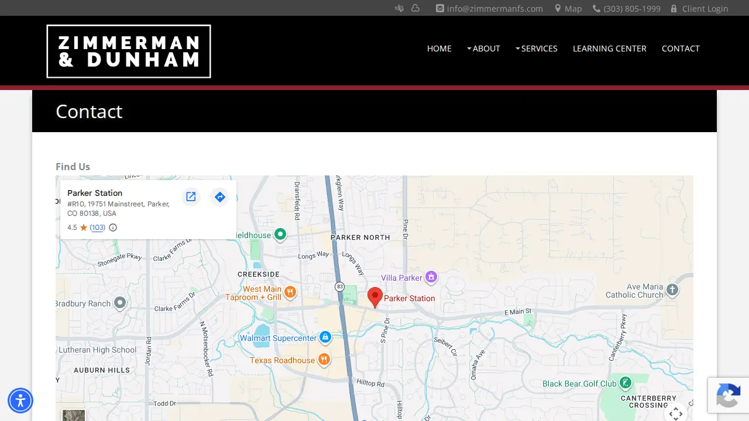Screen dimensions: 749x421
Task: Open the Client Login link
Action: tap(699, 8)
